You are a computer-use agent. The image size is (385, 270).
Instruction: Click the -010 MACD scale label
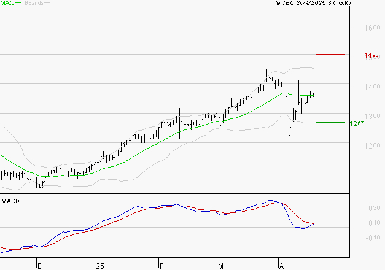pos(373,237)
